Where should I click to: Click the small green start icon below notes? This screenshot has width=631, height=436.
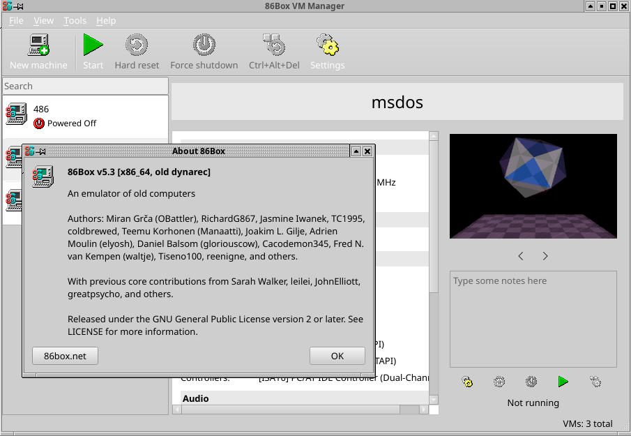(563, 382)
